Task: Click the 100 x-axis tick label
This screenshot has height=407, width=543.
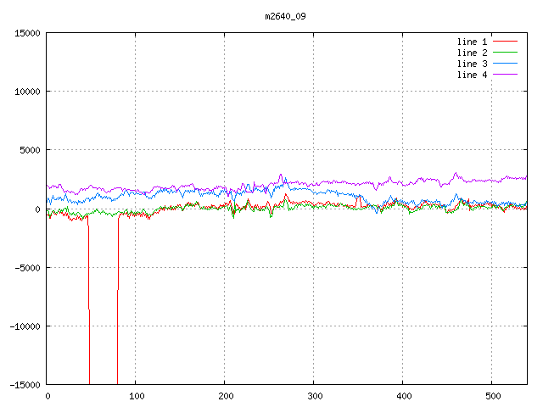Action: [136, 396]
